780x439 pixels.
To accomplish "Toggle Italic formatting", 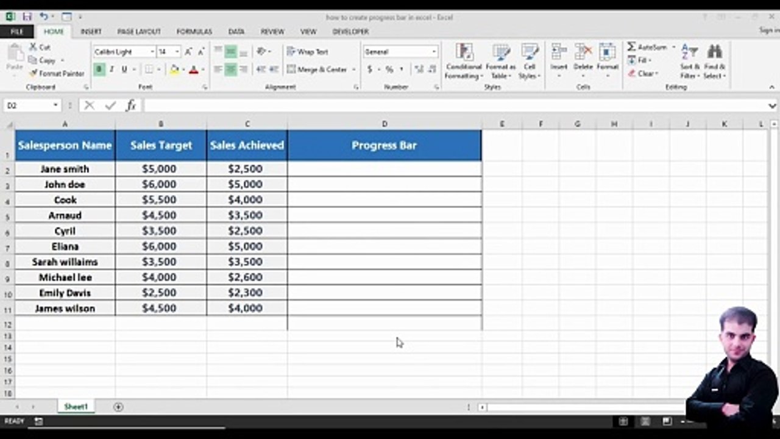I will [x=112, y=70].
